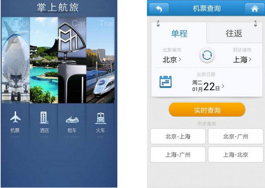Select the 租车 car rental icon
Image resolution: width=265 pixels, height=188 pixels.
click(x=72, y=120)
